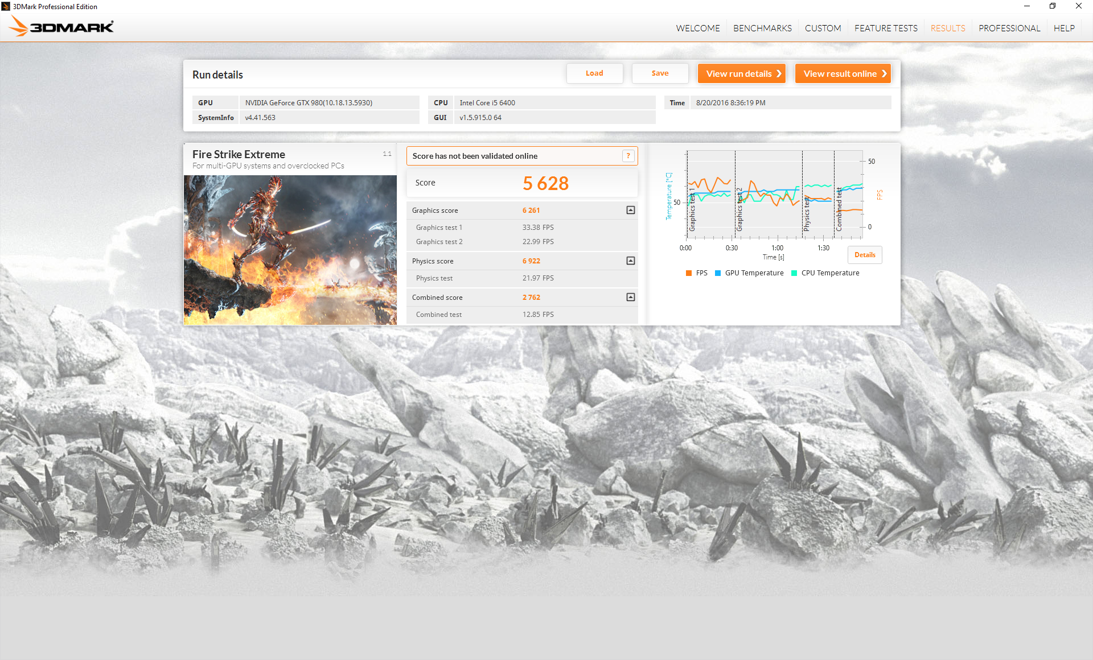Click View run details button
The image size is (1093, 660).
coord(742,73)
